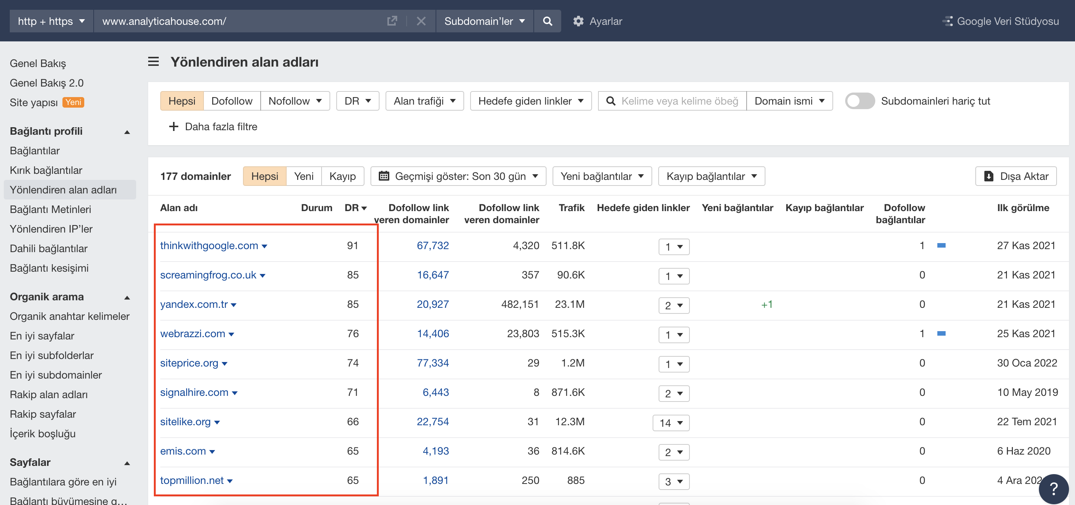The width and height of the screenshot is (1075, 505).
Task: Open Geçmişi göster: Son 30 gün dropdown
Action: pos(458,176)
